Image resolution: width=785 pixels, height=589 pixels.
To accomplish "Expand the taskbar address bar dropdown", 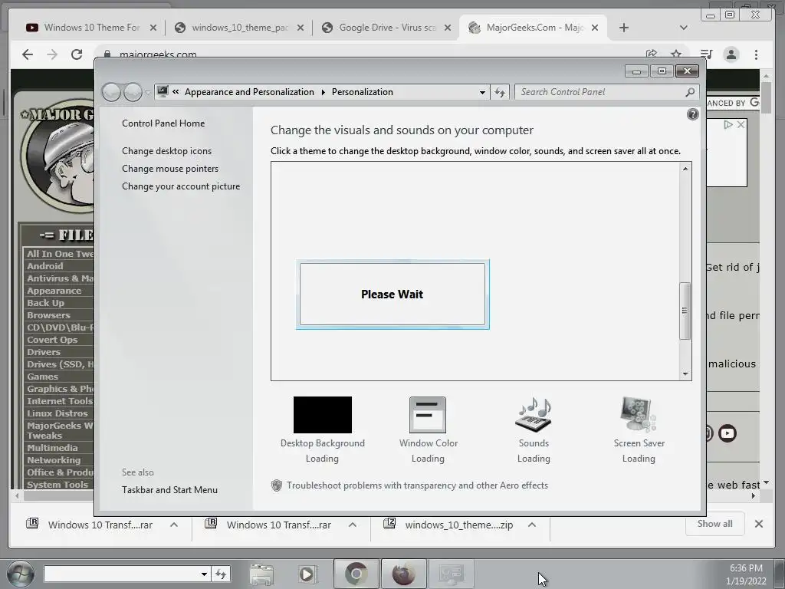I will [x=204, y=574].
